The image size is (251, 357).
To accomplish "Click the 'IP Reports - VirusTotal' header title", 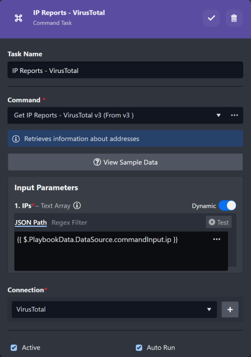I will pyautogui.click(x=69, y=13).
